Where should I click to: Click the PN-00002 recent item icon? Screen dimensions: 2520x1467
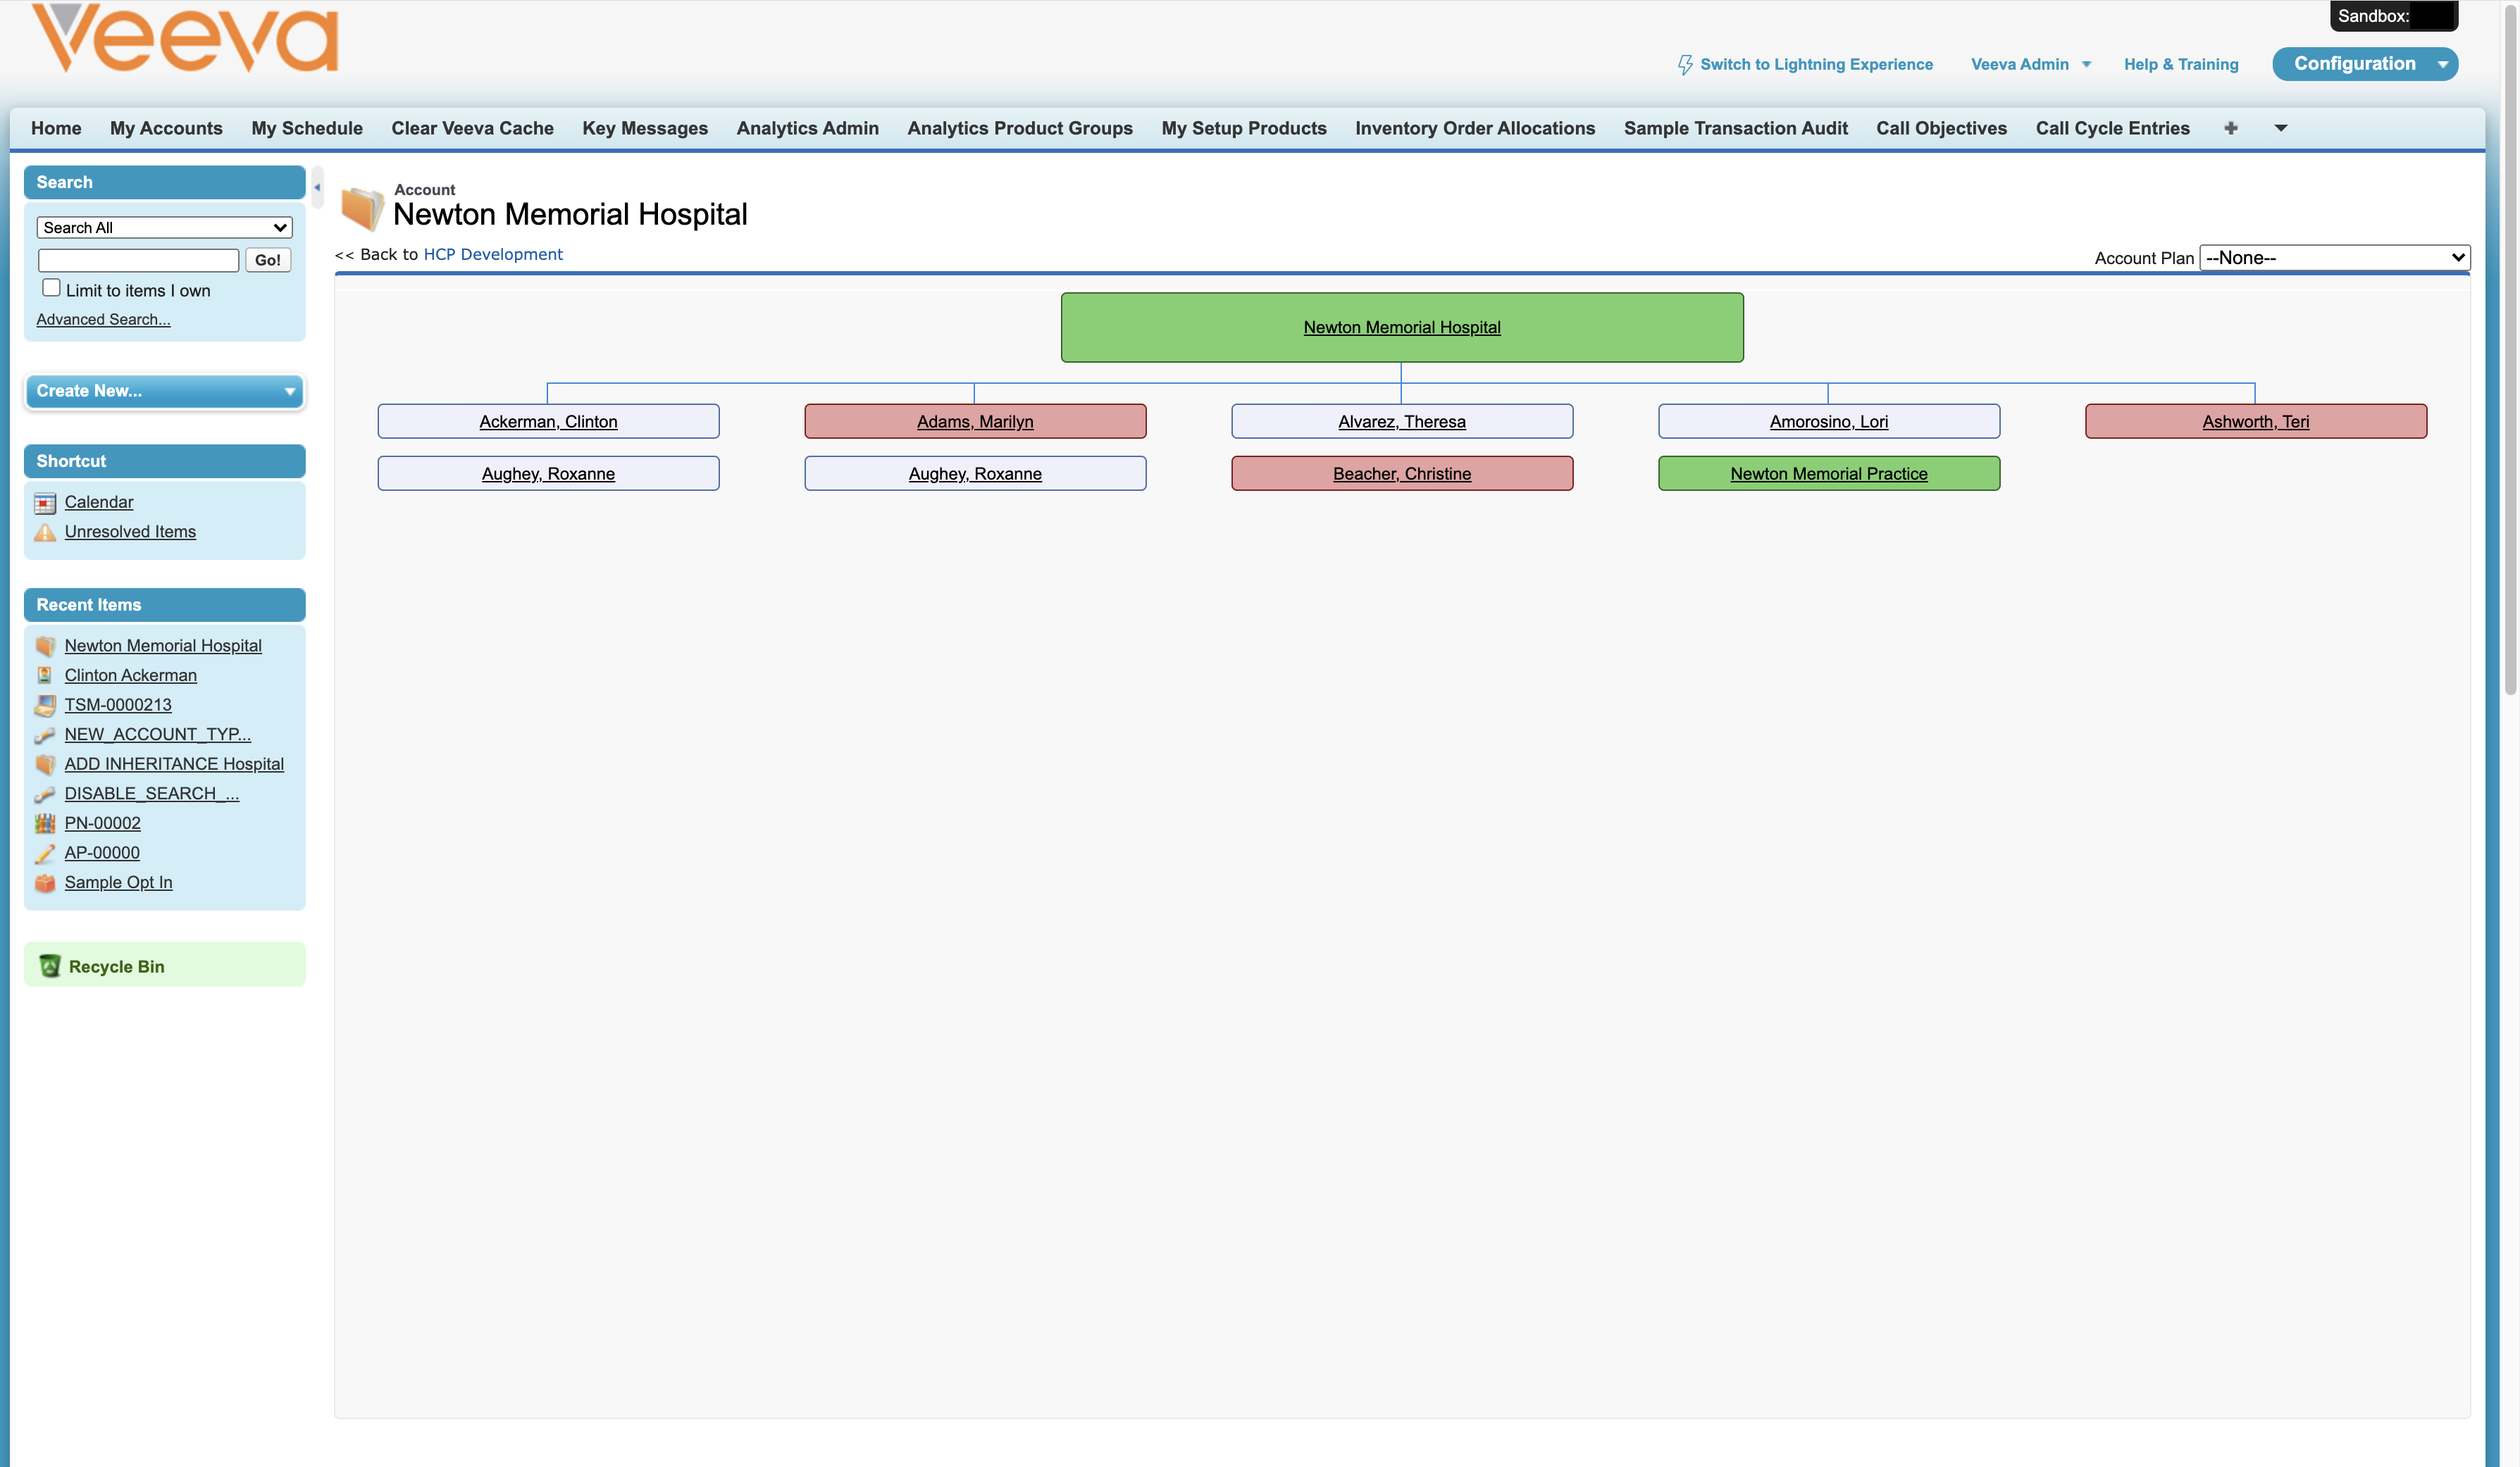(x=45, y=824)
